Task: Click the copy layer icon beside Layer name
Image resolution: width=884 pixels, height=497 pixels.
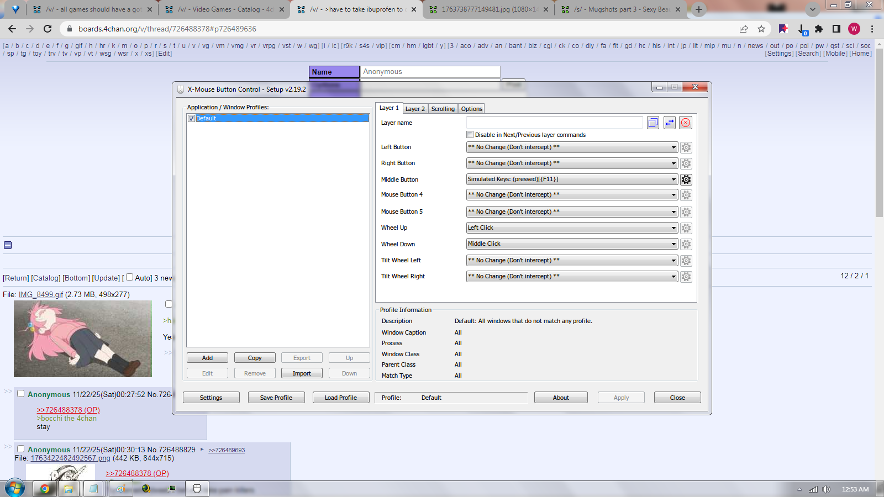Action: click(x=653, y=123)
